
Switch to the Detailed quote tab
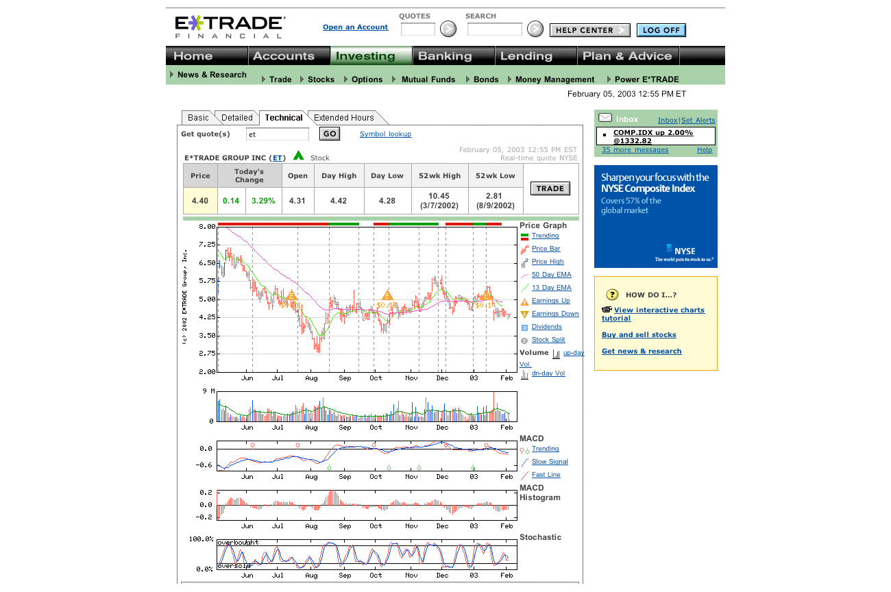(x=237, y=118)
